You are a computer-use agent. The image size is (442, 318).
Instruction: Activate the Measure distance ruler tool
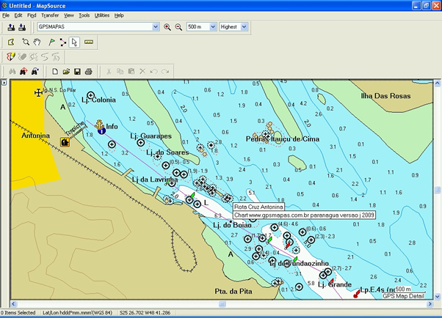(x=90, y=42)
